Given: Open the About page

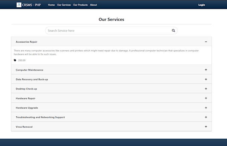Looking at the screenshot, I should (93, 5).
